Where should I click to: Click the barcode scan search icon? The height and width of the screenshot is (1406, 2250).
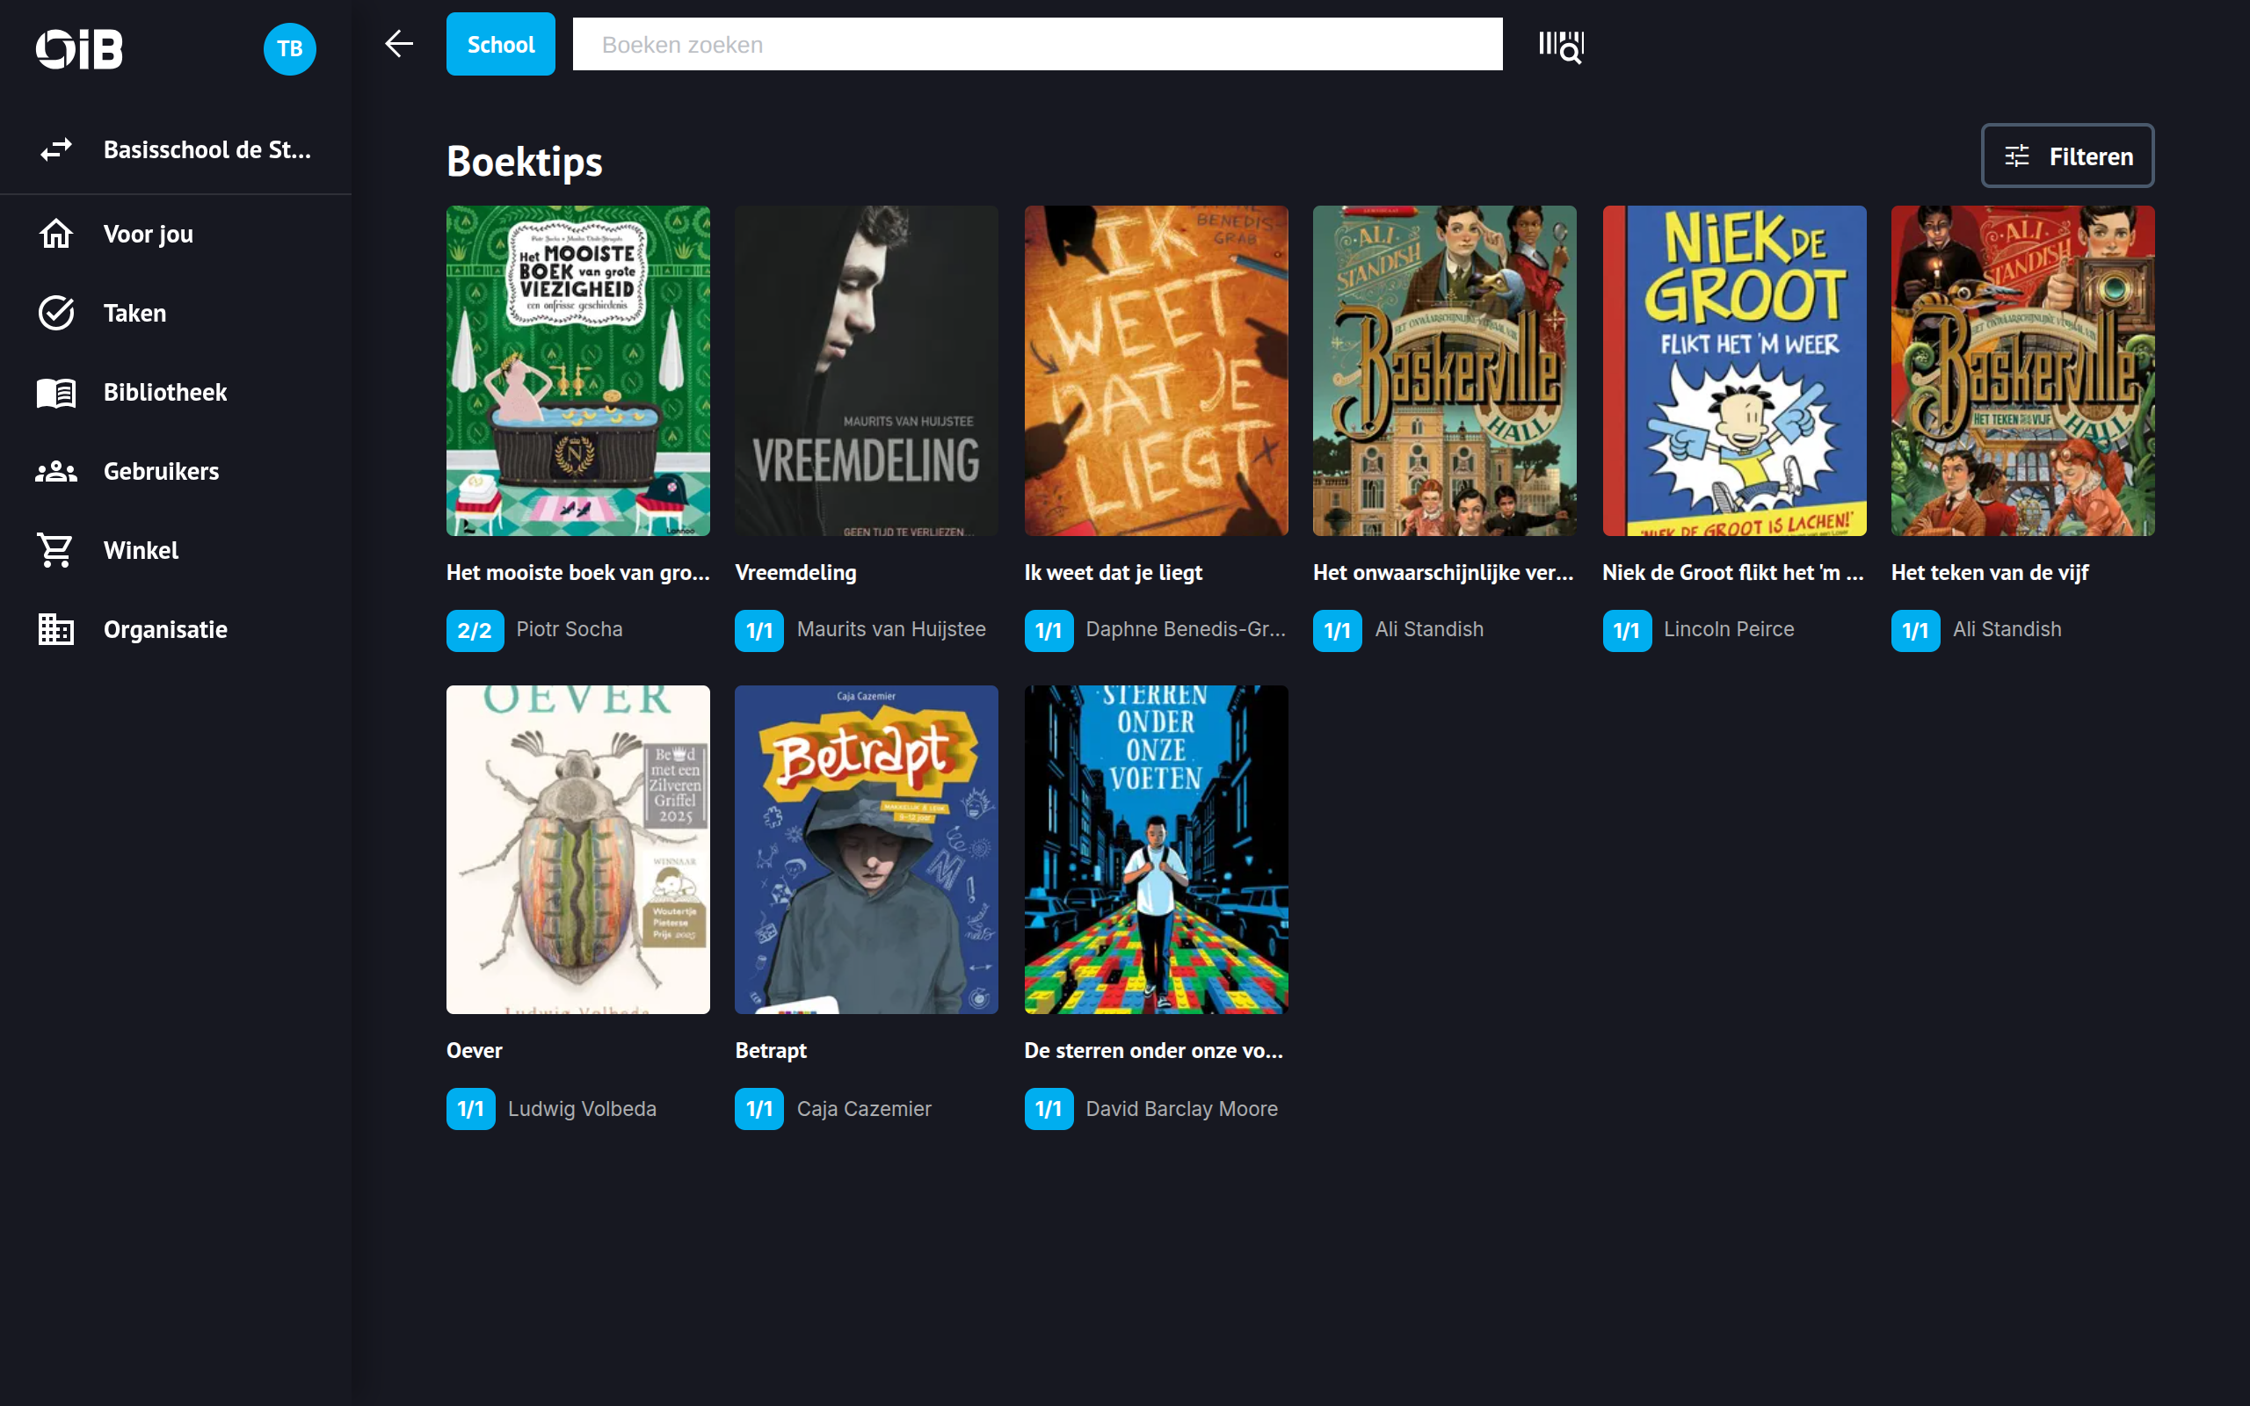(1561, 46)
